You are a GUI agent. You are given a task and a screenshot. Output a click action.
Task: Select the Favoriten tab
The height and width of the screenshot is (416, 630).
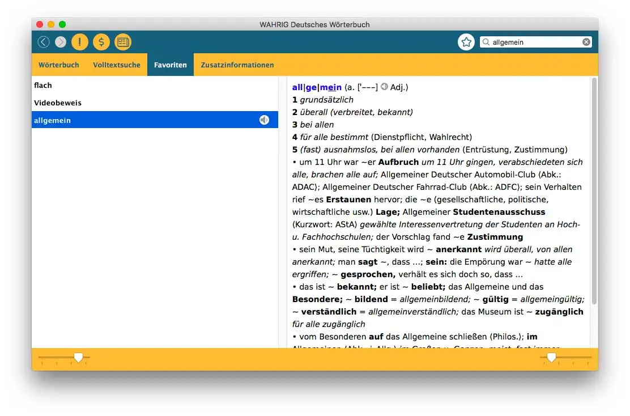click(170, 65)
